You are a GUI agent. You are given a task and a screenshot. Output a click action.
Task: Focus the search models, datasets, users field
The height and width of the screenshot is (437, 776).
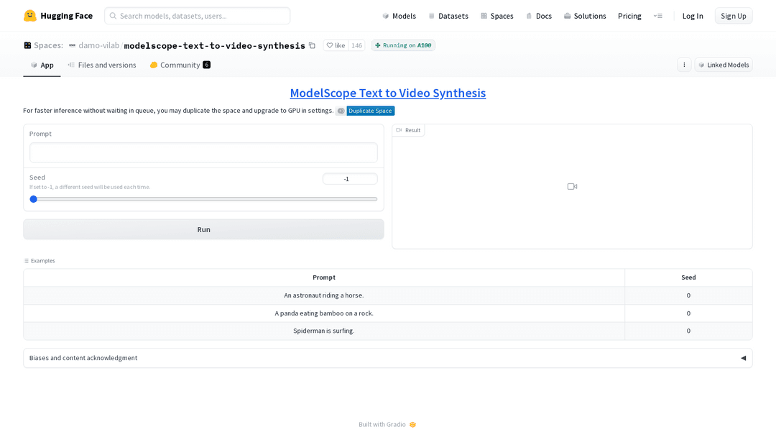coord(197,16)
